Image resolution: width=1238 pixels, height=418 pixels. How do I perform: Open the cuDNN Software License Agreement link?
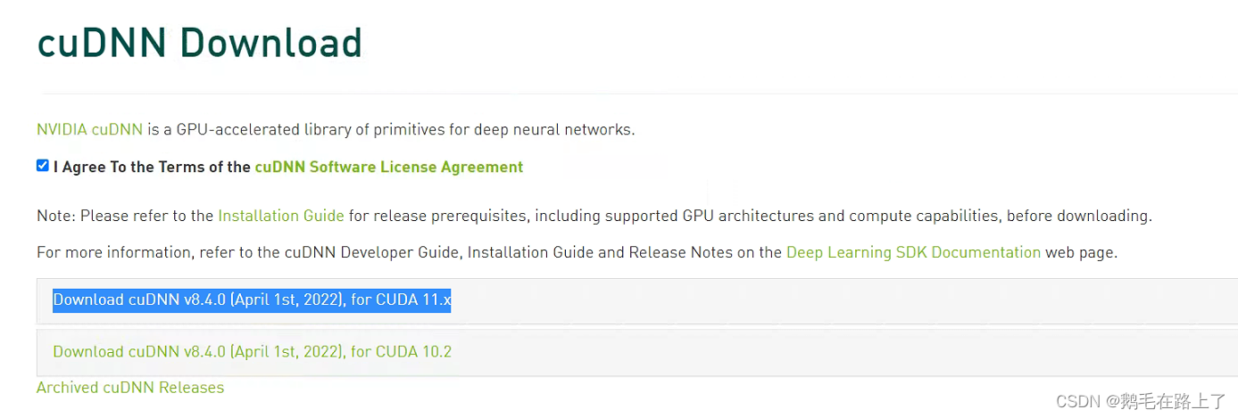coord(389,167)
